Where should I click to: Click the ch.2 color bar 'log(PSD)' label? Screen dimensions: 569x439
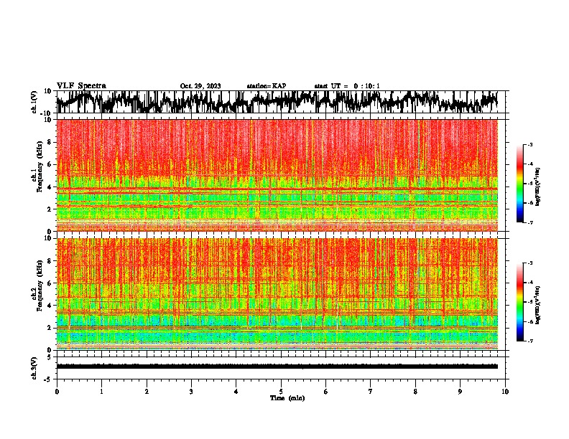pyautogui.click(x=537, y=305)
